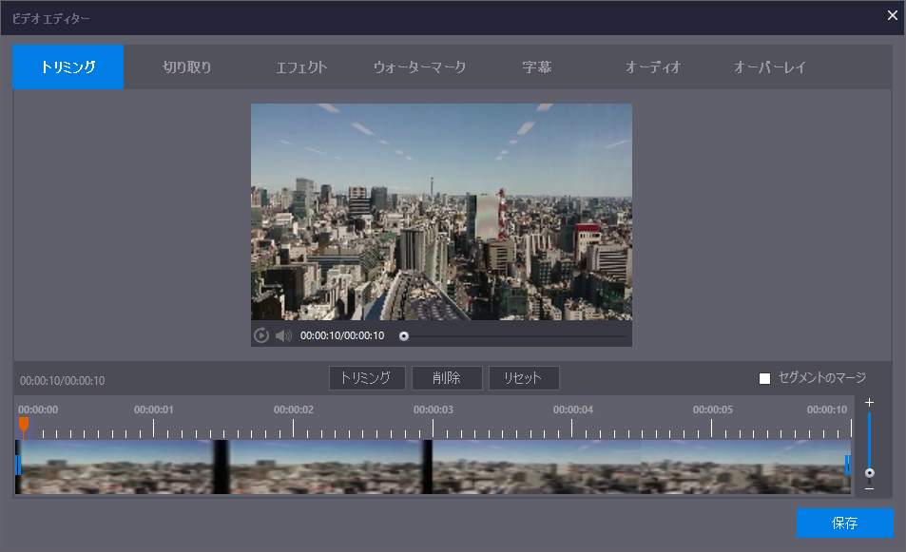Viewport: 906px width, 552px height.
Task: Mute audio with the speaker icon
Action: 283,335
